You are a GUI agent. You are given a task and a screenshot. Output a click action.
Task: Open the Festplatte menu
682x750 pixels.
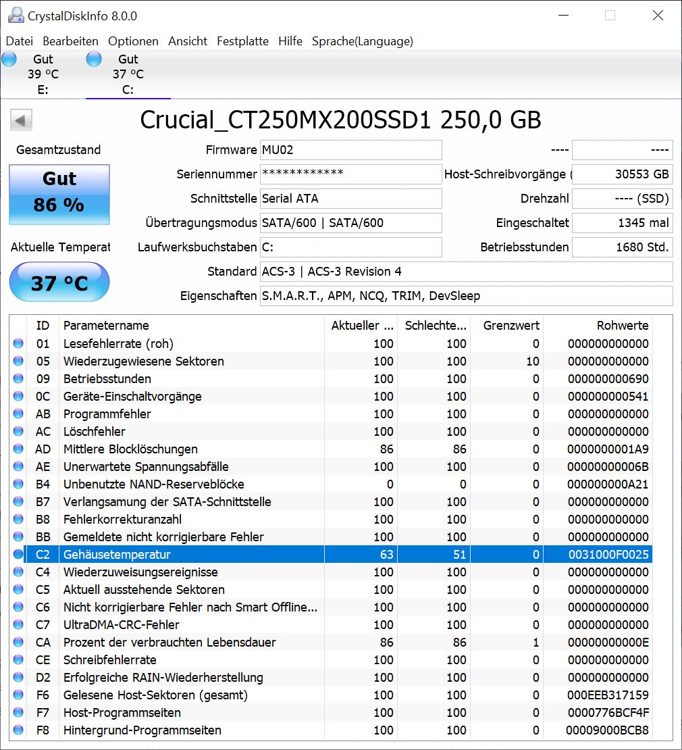(x=243, y=41)
